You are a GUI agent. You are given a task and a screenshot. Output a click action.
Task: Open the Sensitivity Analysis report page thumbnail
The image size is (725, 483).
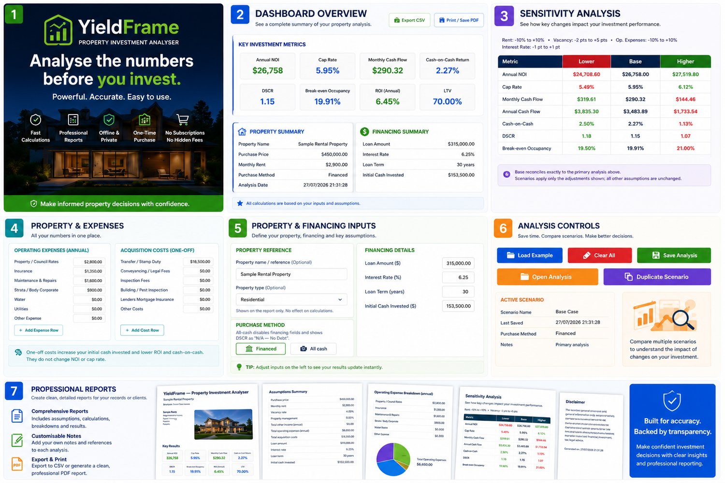pos(505,433)
